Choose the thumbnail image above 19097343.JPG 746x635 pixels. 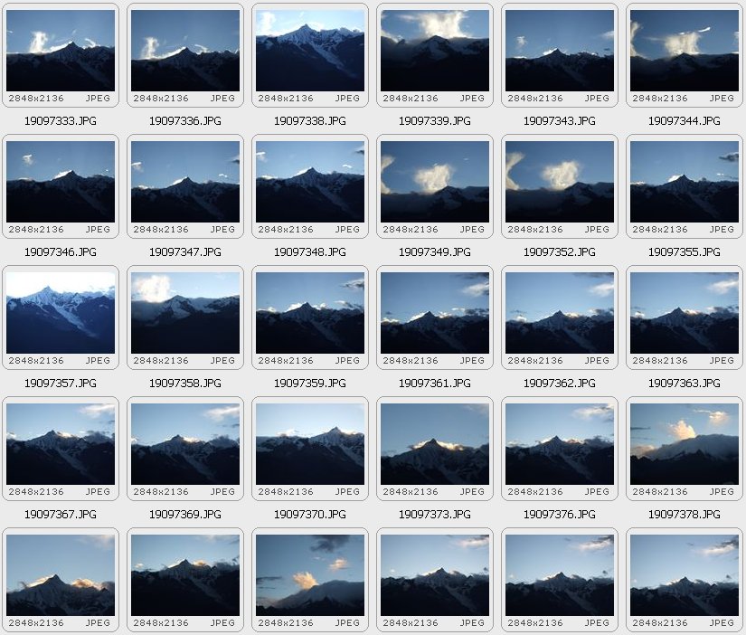pos(560,51)
